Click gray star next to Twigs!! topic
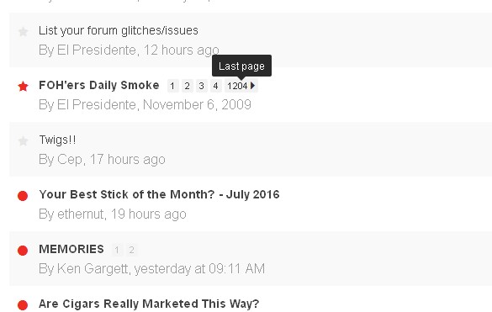Viewport: 492px width, 312px height. pyautogui.click(x=23, y=141)
